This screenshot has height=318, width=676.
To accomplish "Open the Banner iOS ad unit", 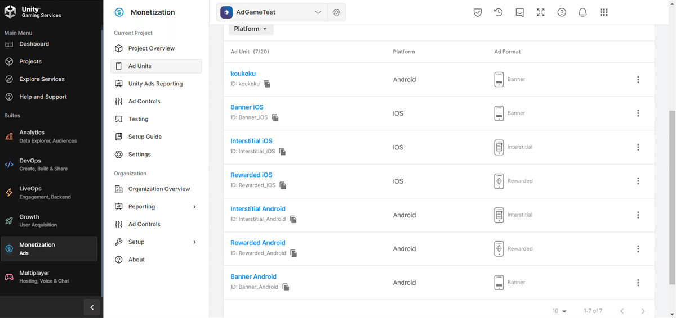I will pos(247,107).
